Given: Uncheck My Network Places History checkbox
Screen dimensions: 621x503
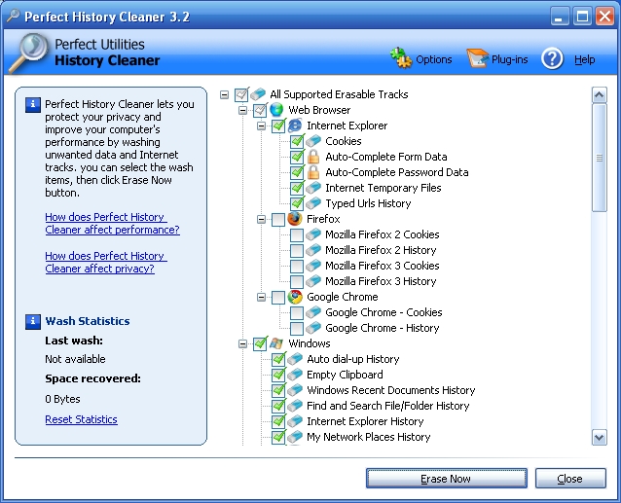Looking at the screenshot, I should pos(278,437).
